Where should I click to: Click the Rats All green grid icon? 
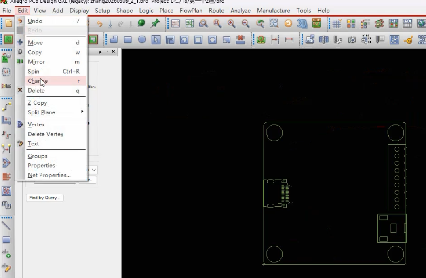190,23
